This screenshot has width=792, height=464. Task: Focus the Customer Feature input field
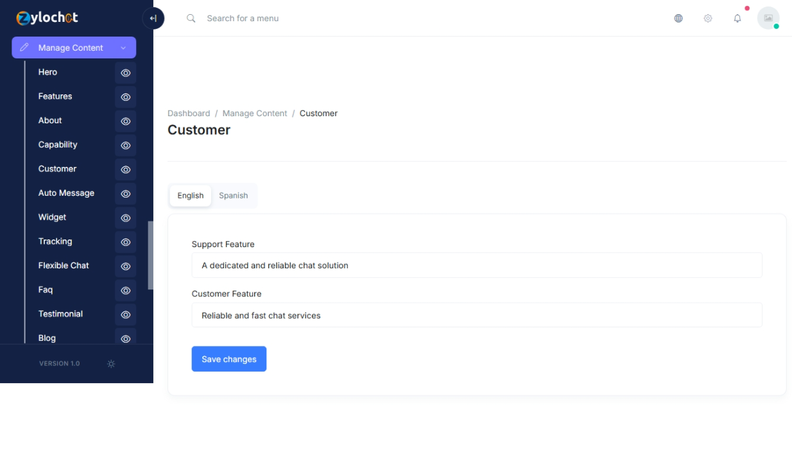(477, 315)
